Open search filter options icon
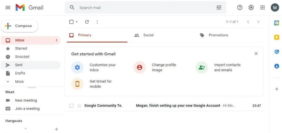This screenshot has width=282, height=133. pos(219,7)
